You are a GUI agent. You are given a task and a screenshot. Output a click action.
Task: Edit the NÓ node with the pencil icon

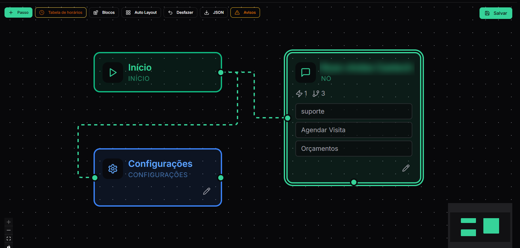pos(406,168)
